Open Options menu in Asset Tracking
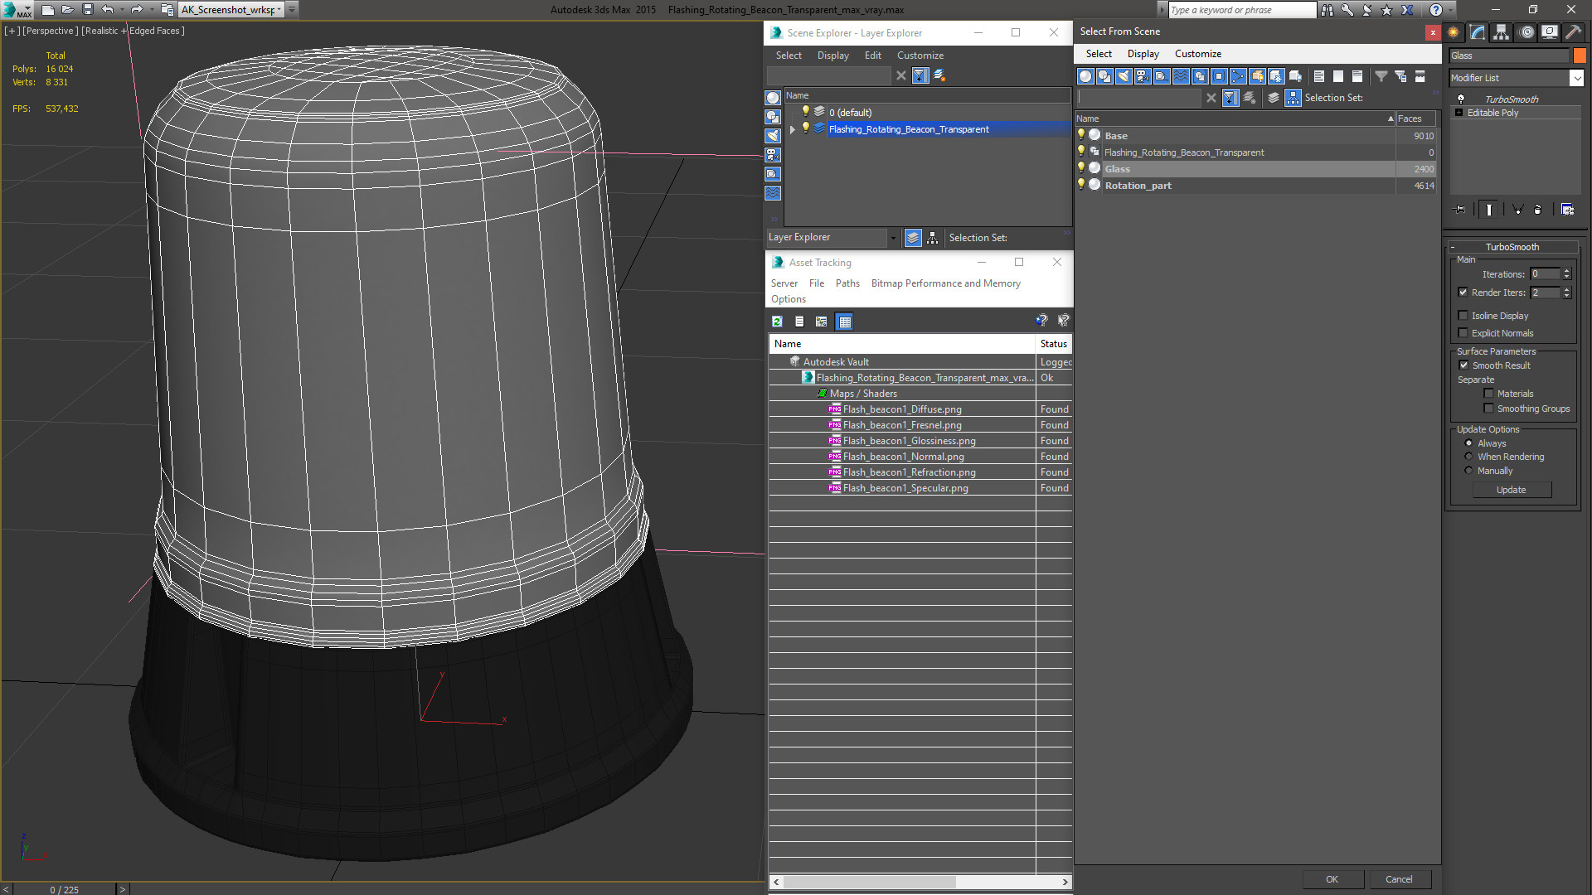The width and height of the screenshot is (1592, 895). click(x=788, y=299)
